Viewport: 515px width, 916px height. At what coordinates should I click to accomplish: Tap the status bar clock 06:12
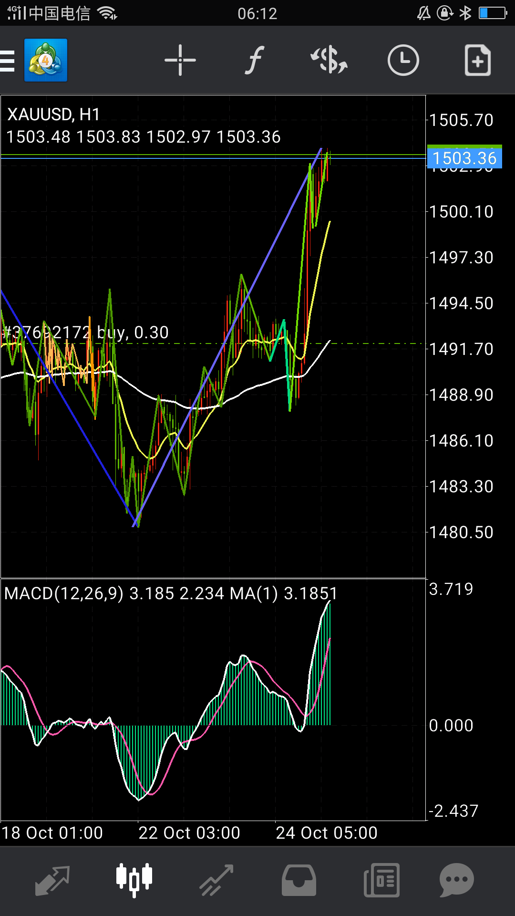(x=257, y=13)
